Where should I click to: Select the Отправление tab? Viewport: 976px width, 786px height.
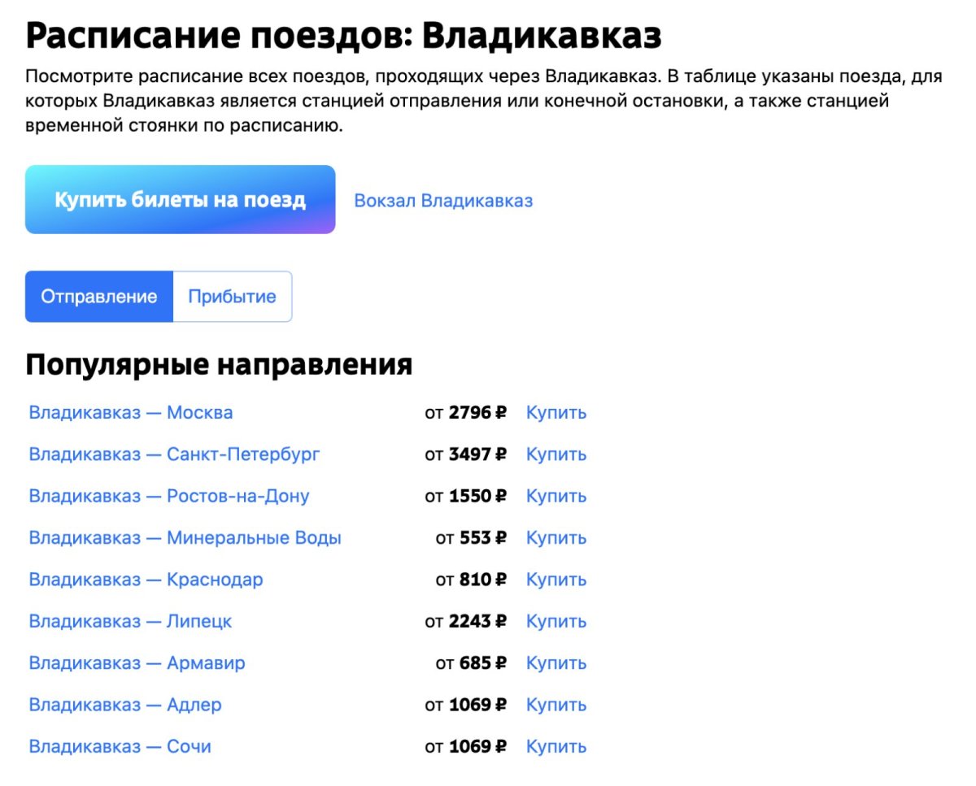(99, 296)
